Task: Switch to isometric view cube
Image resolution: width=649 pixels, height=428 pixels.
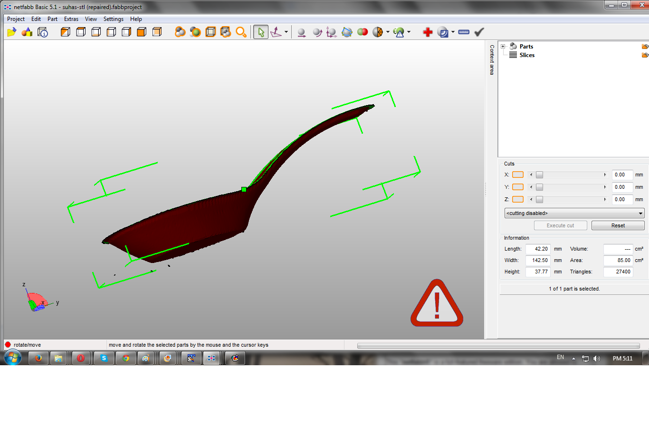Action: tap(66, 32)
